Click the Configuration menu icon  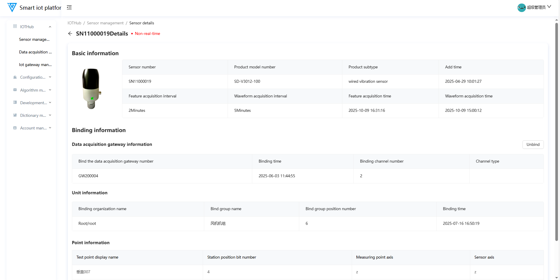click(x=15, y=77)
